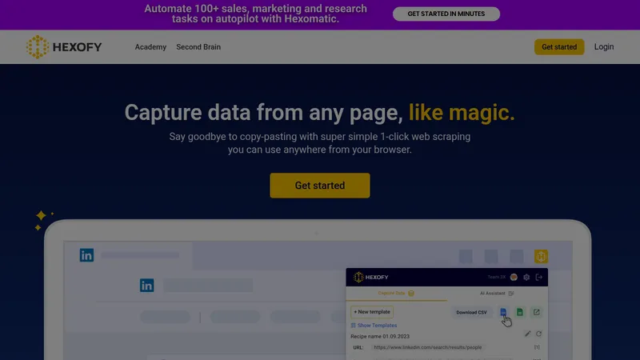Click the open-in-new-window export icon

tap(536, 312)
